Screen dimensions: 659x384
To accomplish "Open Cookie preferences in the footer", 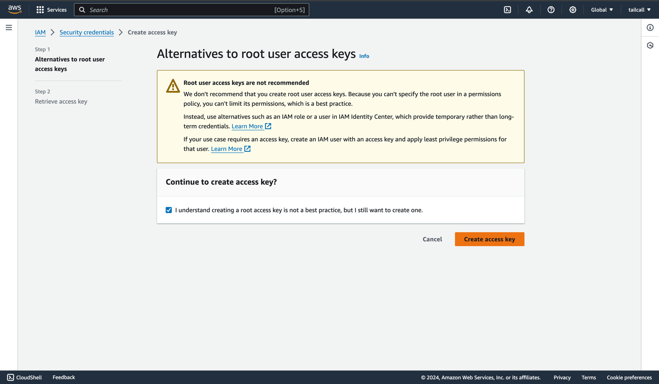I will tap(629, 377).
